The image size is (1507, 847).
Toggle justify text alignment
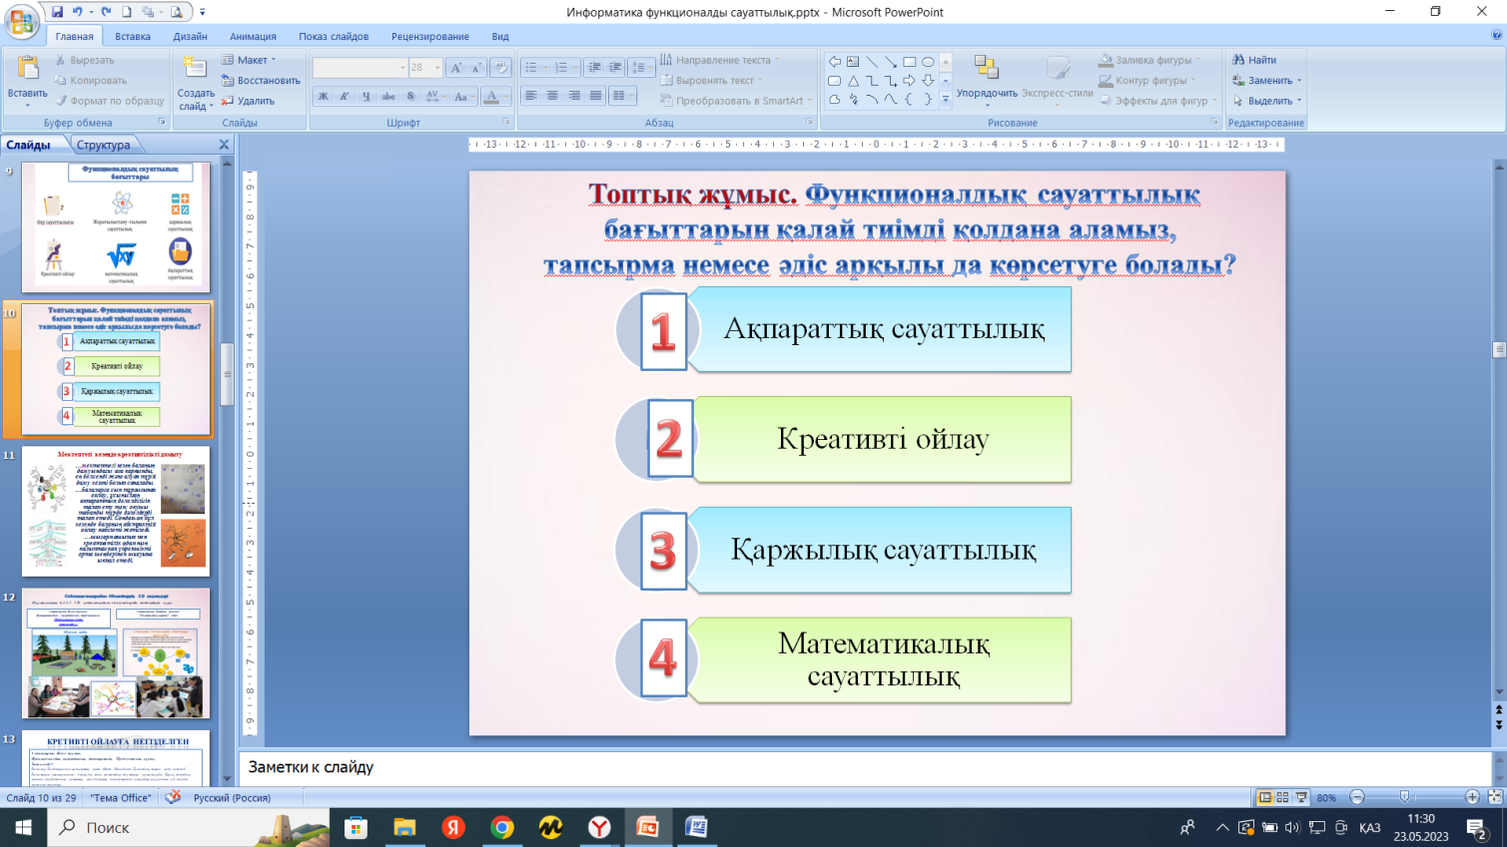596,96
